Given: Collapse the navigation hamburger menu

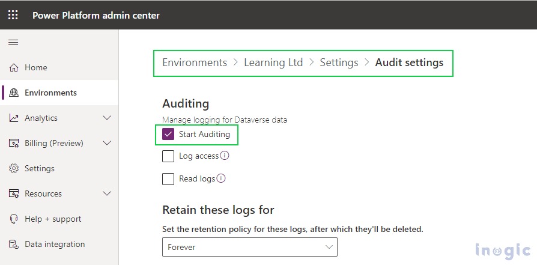Looking at the screenshot, I should tap(13, 42).
